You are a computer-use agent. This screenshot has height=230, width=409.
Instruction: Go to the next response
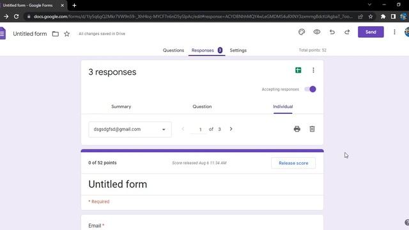231,129
